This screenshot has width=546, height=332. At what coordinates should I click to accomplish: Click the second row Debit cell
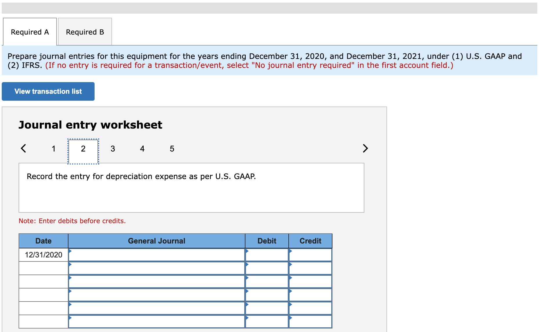tap(266, 268)
